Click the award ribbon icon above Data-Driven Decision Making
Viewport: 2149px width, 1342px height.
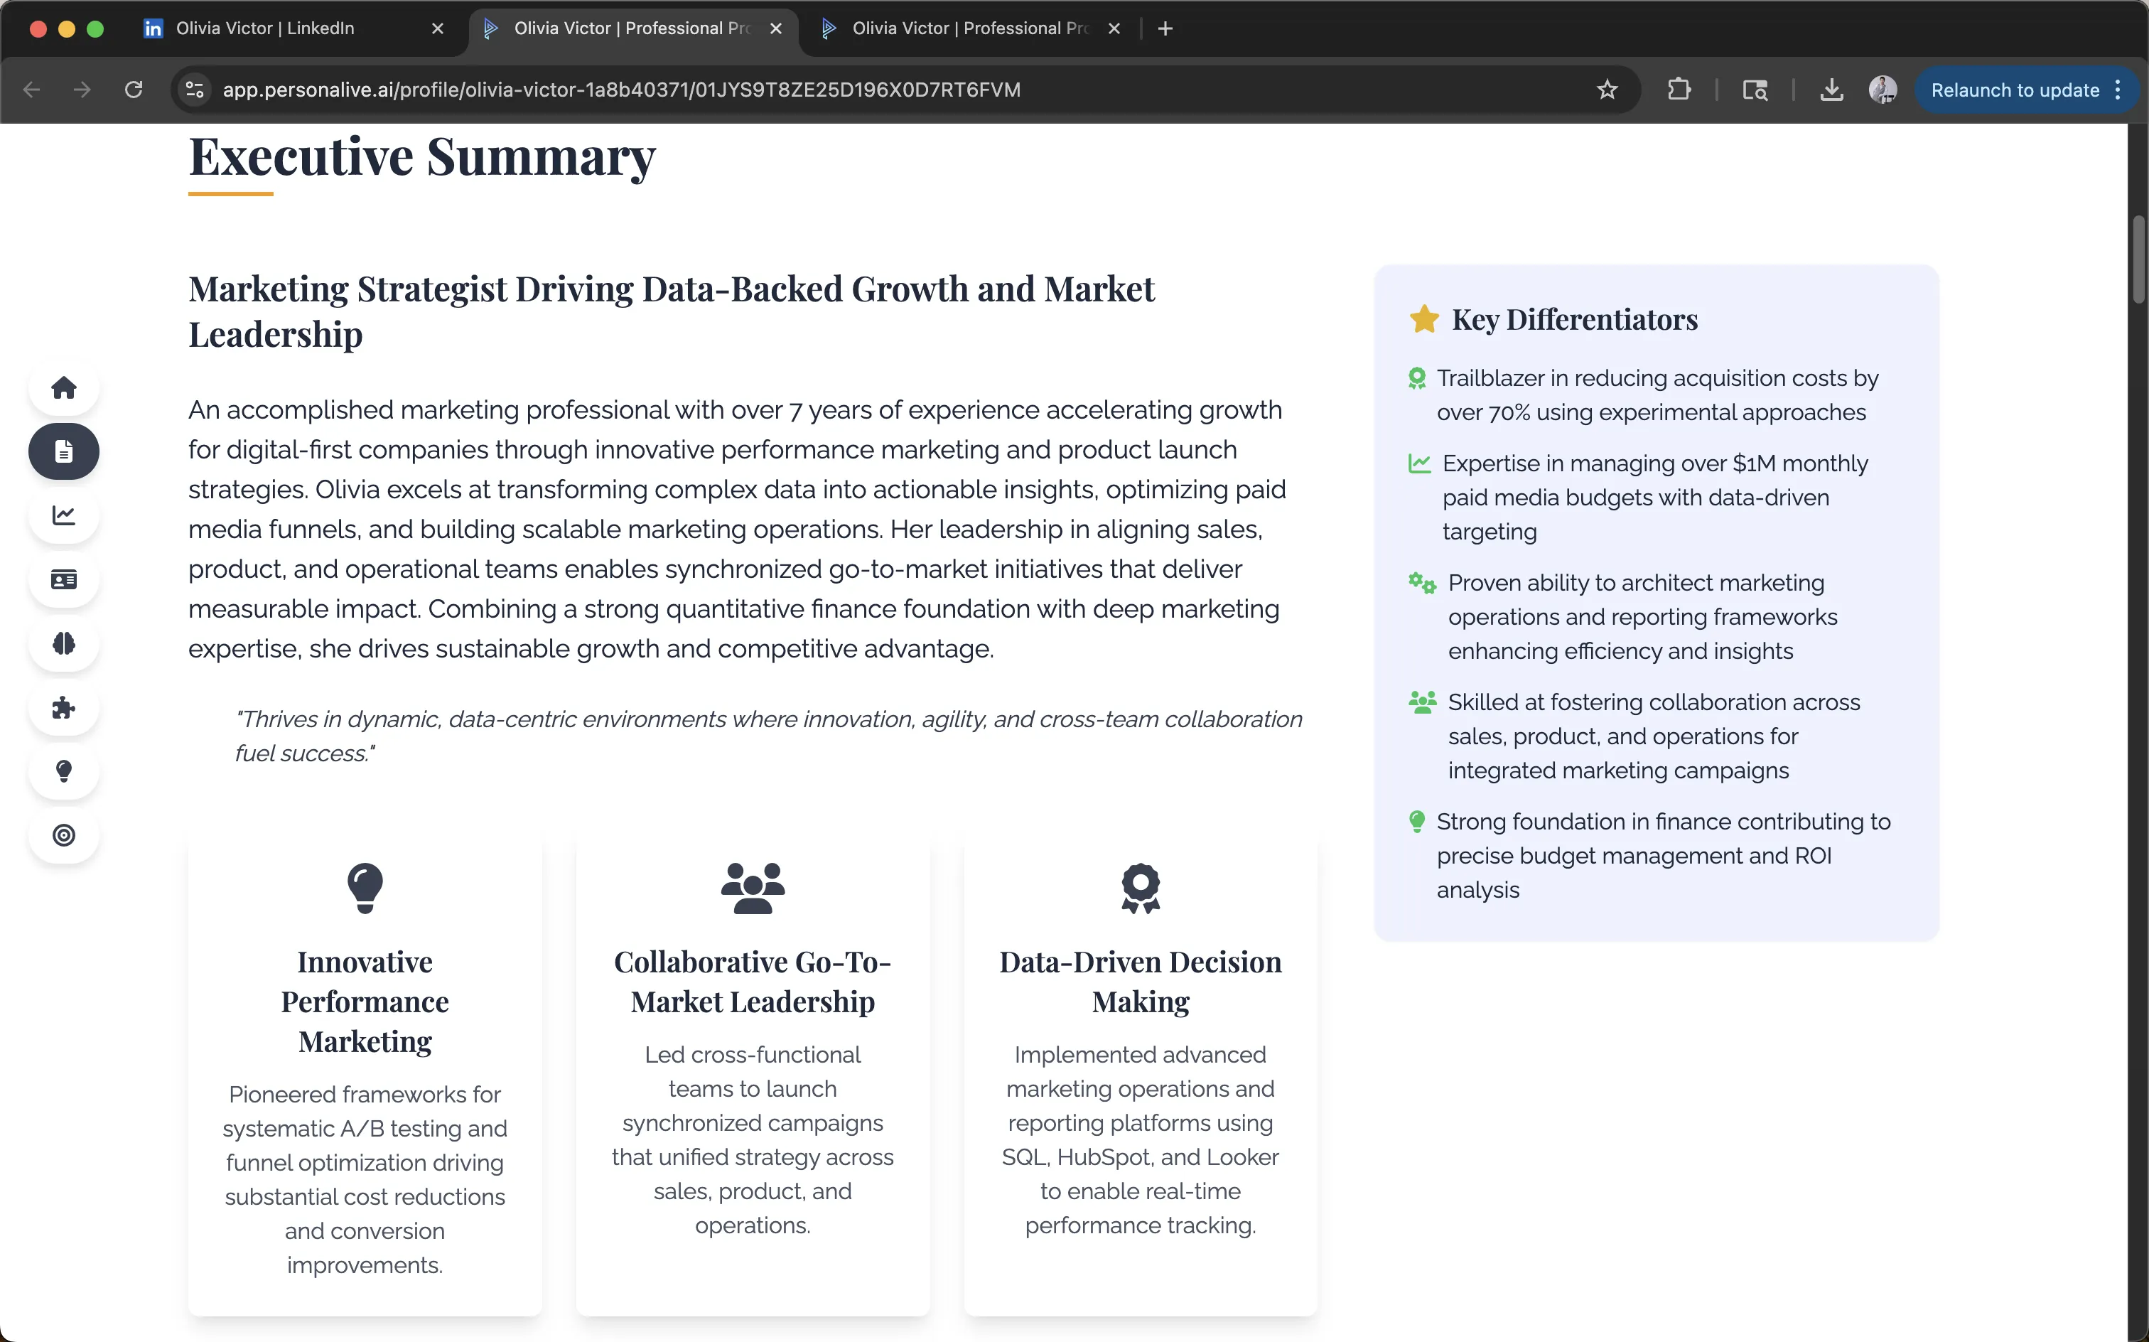coord(1140,888)
